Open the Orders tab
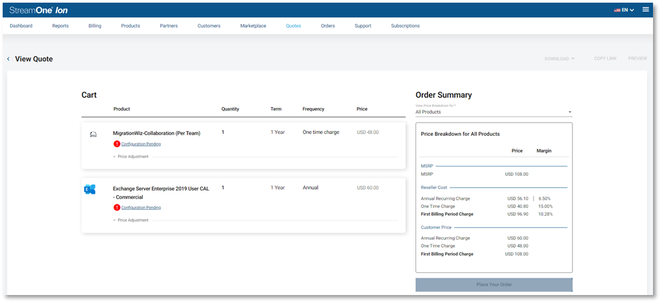Screen dimensions: 661x303 click(x=327, y=26)
